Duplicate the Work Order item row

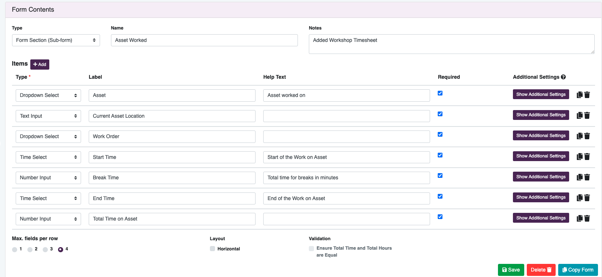click(x=579, y=136)
